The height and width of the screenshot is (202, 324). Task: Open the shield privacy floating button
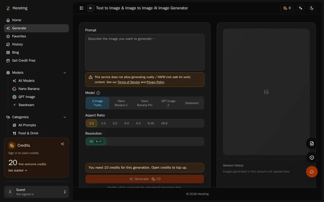tap(312, 158)
